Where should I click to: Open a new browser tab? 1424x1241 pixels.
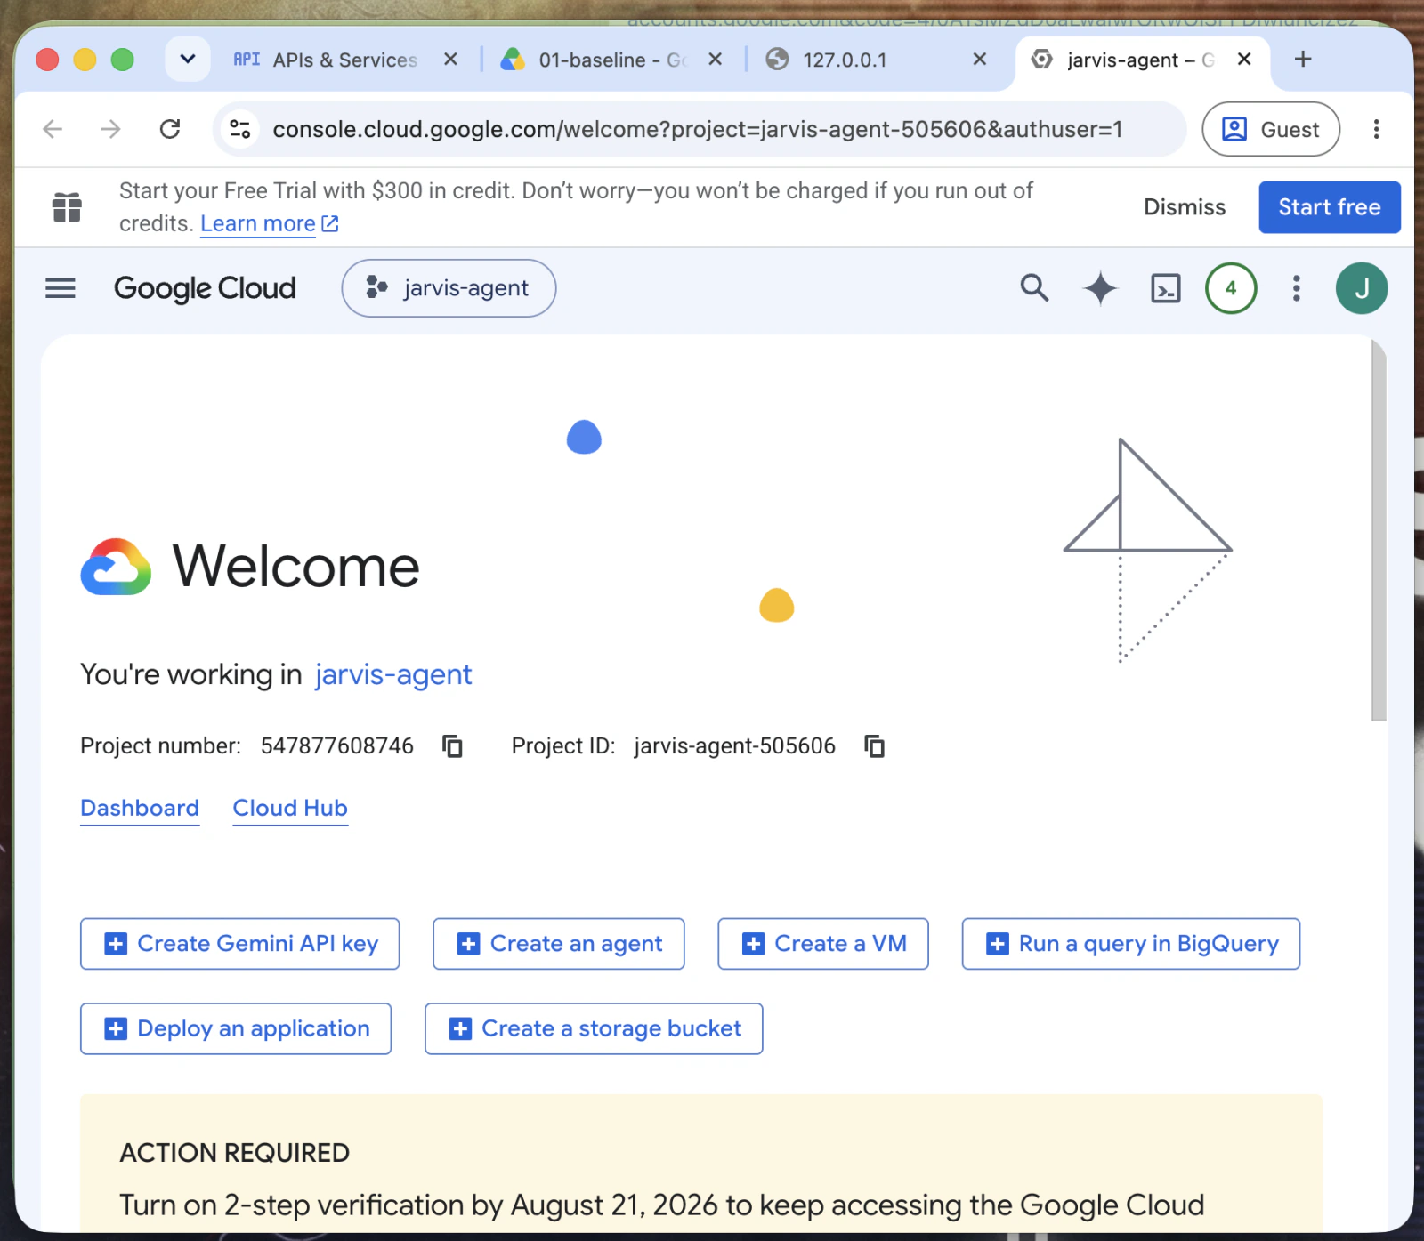tap(1303, 59)
